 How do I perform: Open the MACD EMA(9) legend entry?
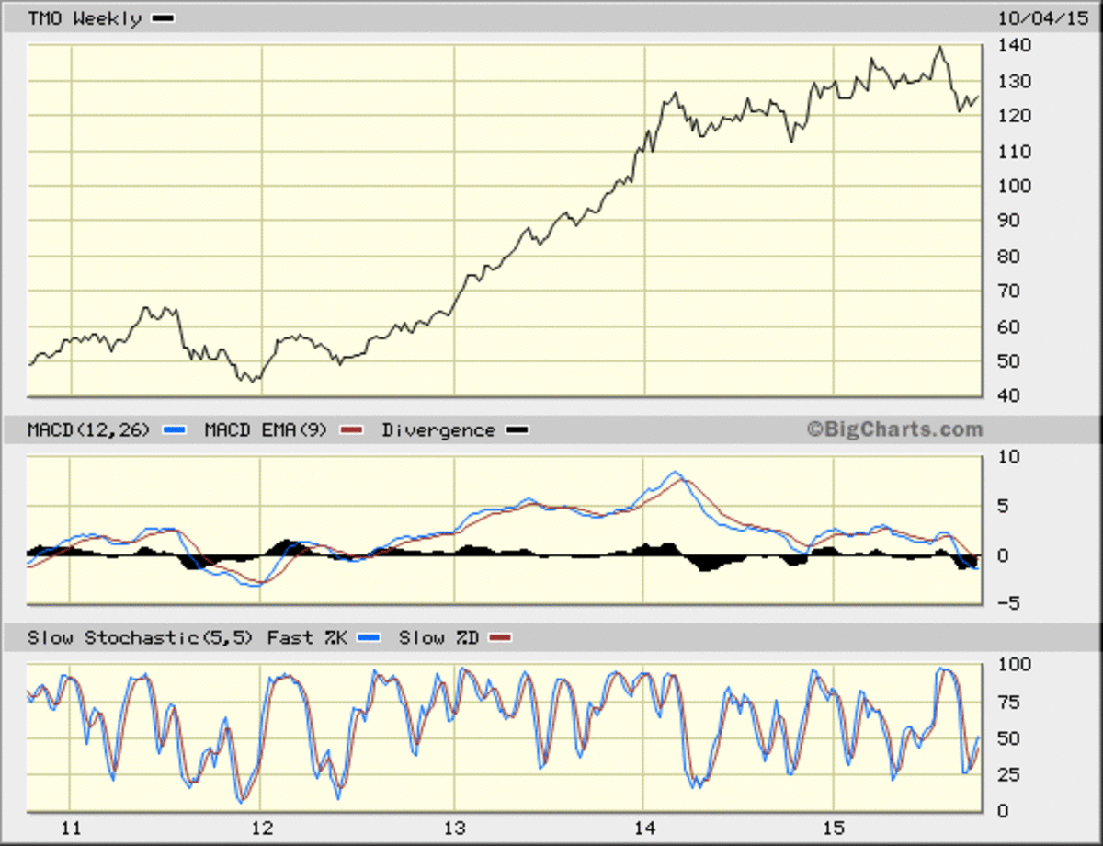pyautogui.click(x=267, y=429)
